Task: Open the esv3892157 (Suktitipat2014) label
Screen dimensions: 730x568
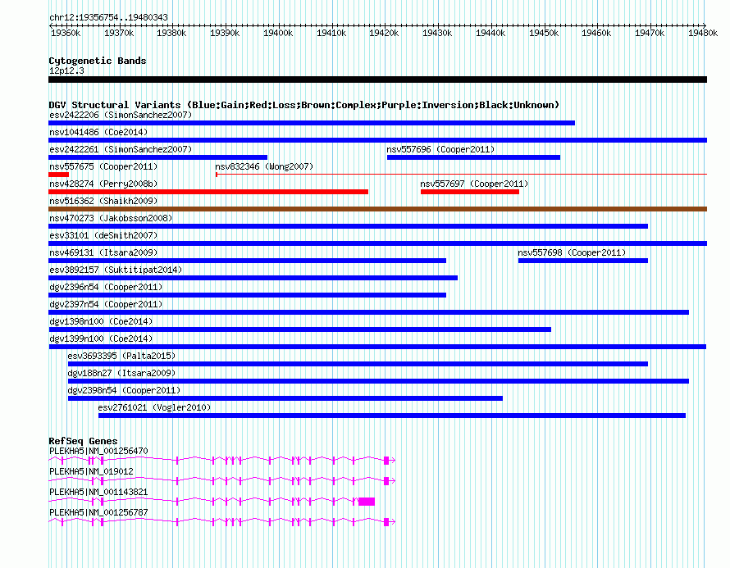Action: tap(116, 270)
